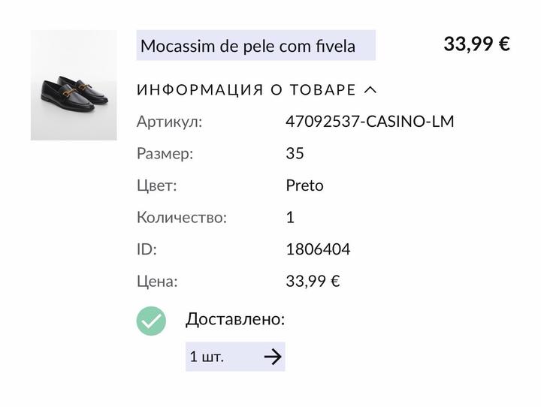
Task: Open the Mocassim de pele com fivela link
Action: coord(248,46)
